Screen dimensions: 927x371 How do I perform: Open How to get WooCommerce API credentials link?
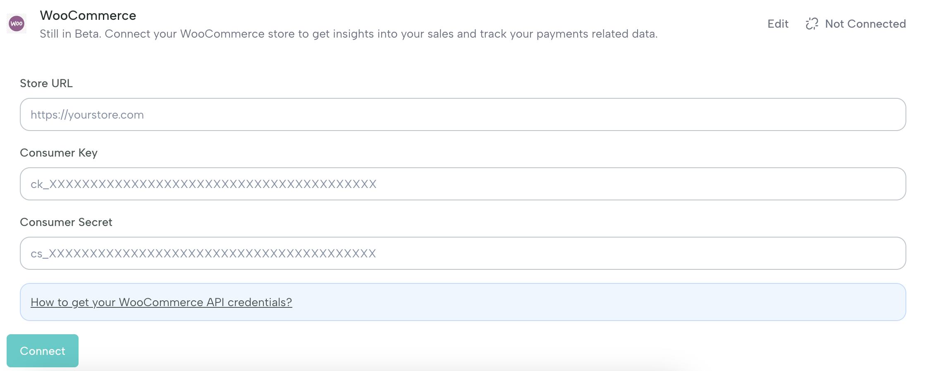point(161,302)
